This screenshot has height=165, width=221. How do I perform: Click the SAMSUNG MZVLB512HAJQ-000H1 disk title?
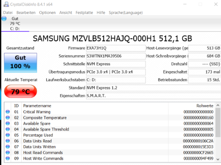112,39
